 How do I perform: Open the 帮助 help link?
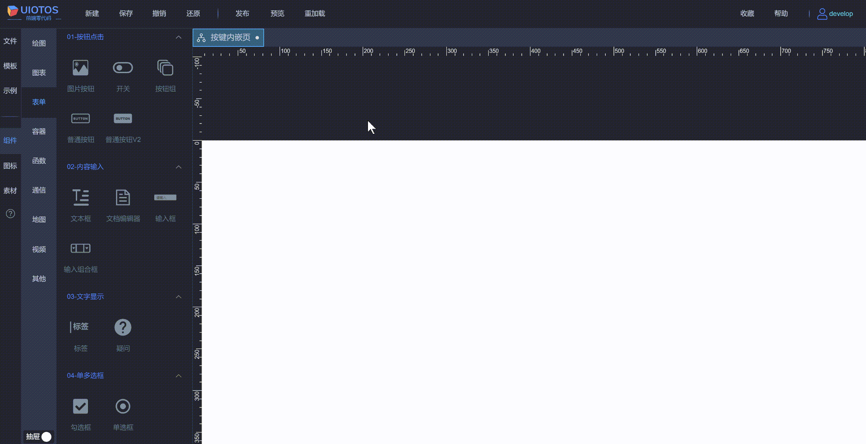pos(781,14)
